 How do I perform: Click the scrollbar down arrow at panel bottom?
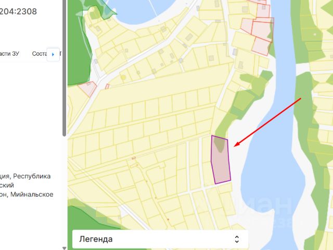pyautogui.click(x=64, y=248)
